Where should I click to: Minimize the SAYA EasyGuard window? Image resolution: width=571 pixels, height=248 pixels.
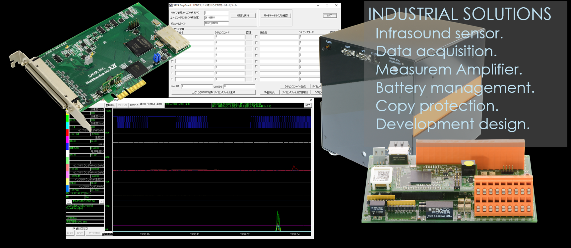(318, 5)
